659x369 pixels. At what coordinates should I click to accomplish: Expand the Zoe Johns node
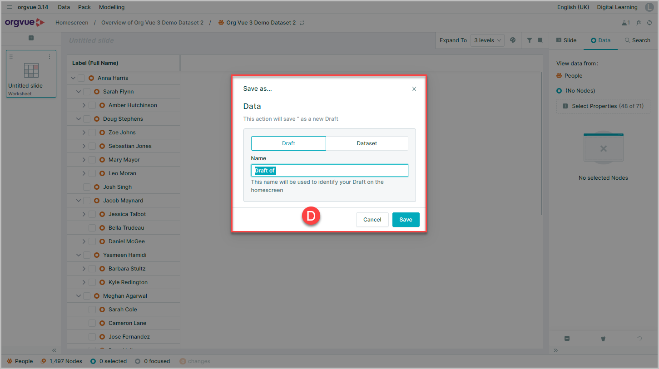84,133
